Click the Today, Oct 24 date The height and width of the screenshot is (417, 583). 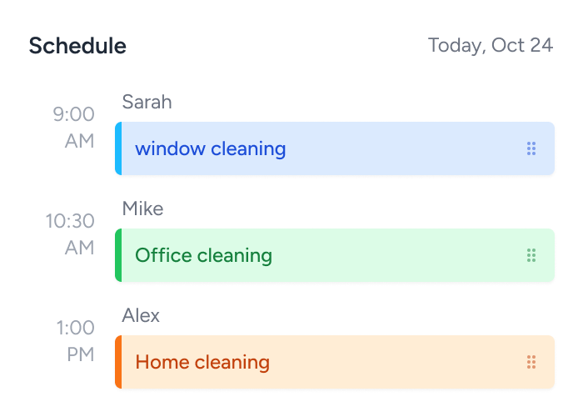(x=490, y=45)
